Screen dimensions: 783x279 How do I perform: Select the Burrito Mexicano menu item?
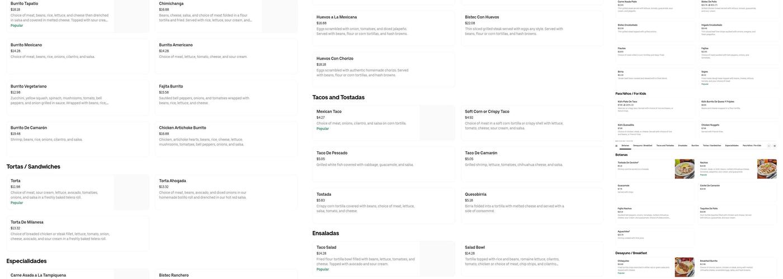click(x=78, y=56)
